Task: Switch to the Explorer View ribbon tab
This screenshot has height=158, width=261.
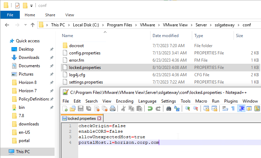Action: pos(70,15)
